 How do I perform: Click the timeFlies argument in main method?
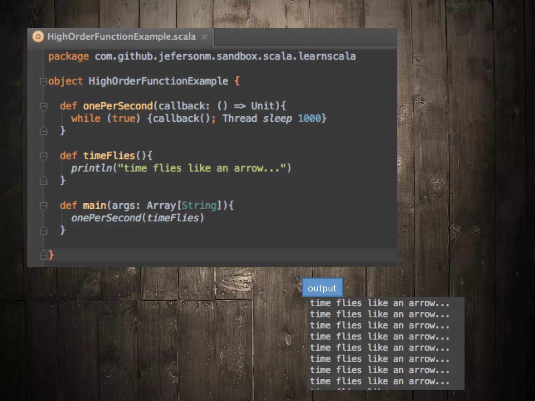(x=173, y=218)
